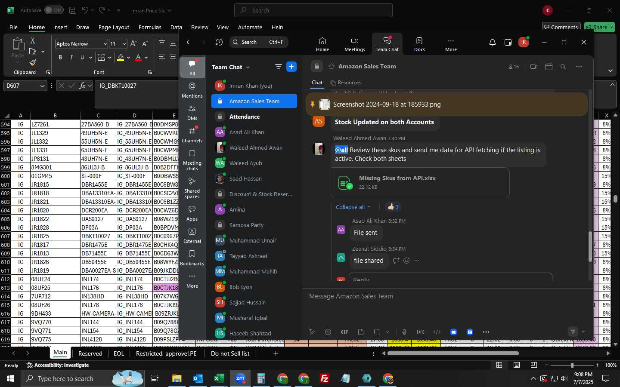Open the emoji picker in message toolbar
The height and width of the screenshot is (387, 620).
(x=328, y=332)
